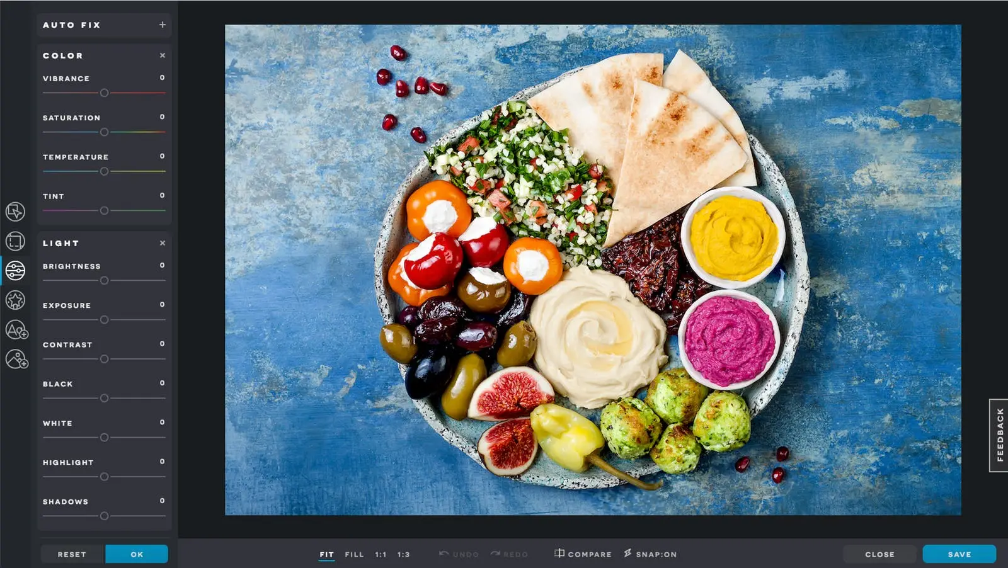Switch to 1:1 zoom view
Screen dimensions: 1008x568
381,554
